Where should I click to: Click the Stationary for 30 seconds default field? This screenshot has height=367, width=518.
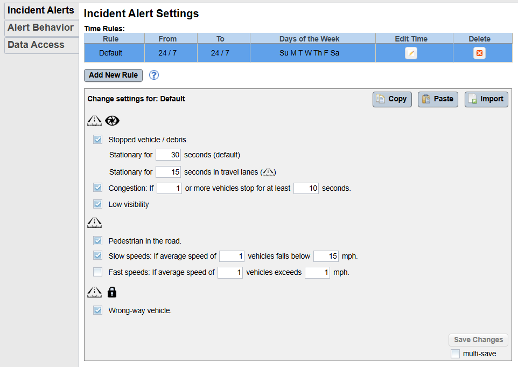(x=168, y=155)
